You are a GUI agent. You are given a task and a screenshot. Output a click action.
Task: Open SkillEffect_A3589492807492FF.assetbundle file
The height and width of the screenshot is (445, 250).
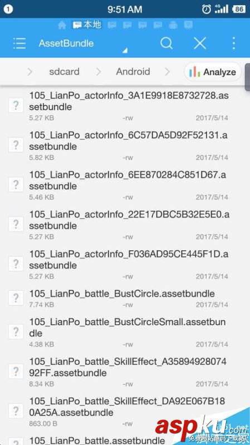point(125,372)
